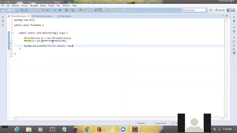Open the Refactor menu

(16, 6)
